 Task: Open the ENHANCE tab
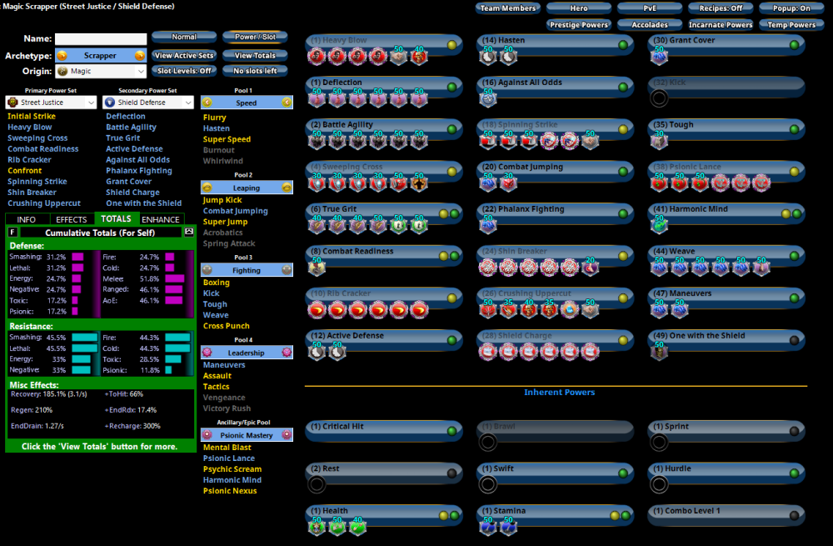coord(160,219)
